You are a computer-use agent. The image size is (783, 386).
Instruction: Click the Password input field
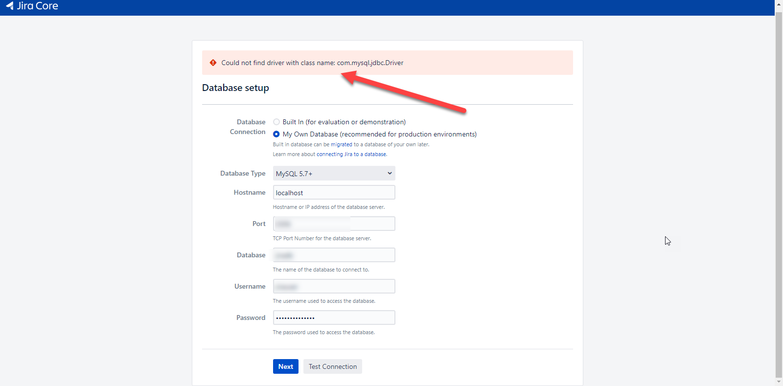pyautogui.click(x=334, y=318)
